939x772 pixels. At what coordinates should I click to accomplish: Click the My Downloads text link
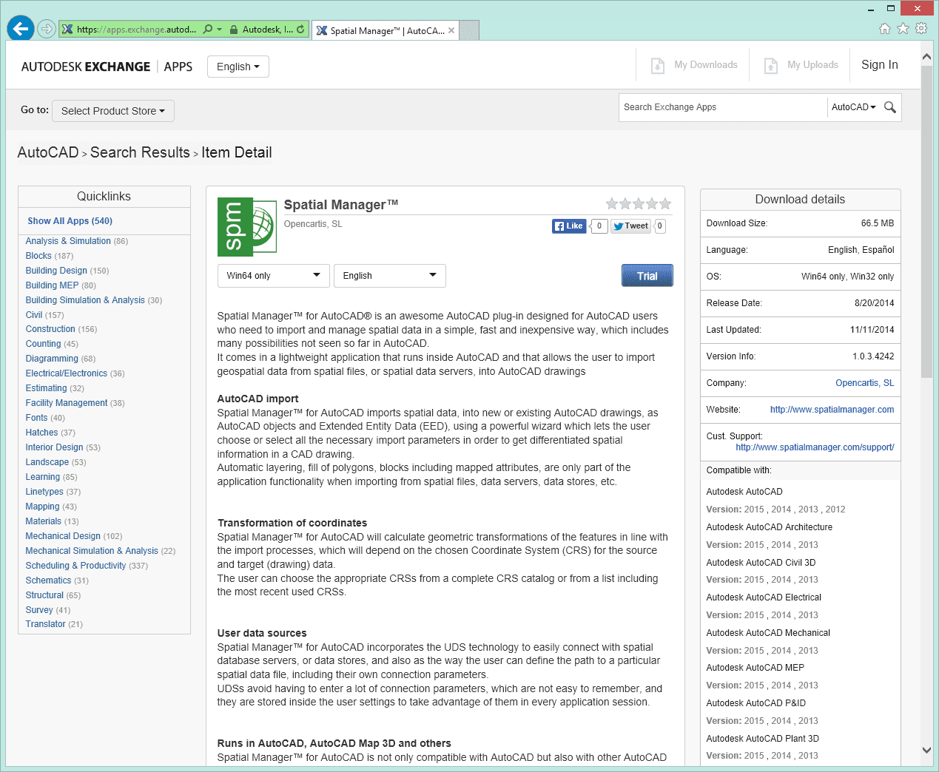[x=706, y=65]
